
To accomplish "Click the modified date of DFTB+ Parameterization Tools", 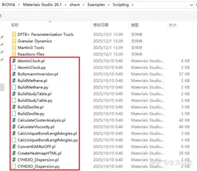I will 108,34.
